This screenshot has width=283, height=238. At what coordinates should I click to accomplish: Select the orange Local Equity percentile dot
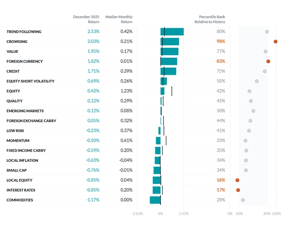(237, 180)
